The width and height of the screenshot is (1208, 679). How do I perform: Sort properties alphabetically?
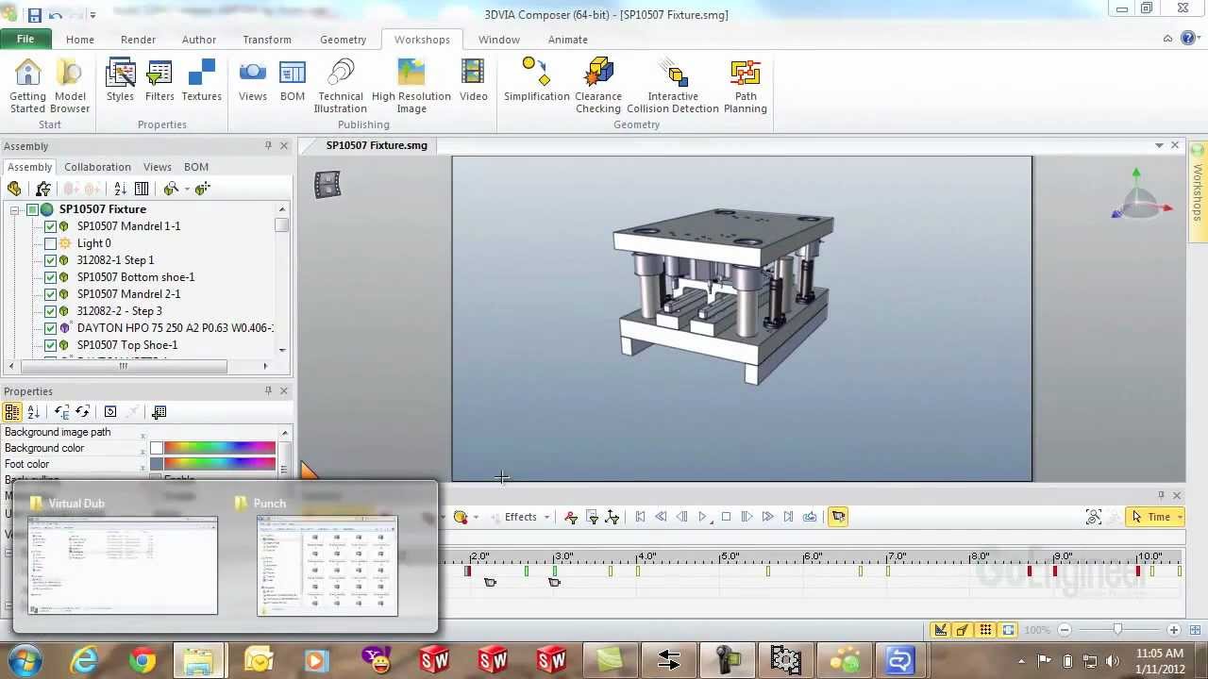point(33,412)
